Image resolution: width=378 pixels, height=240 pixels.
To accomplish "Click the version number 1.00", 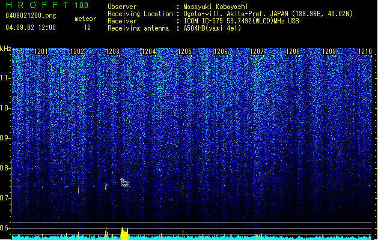I will click(82, 5).
